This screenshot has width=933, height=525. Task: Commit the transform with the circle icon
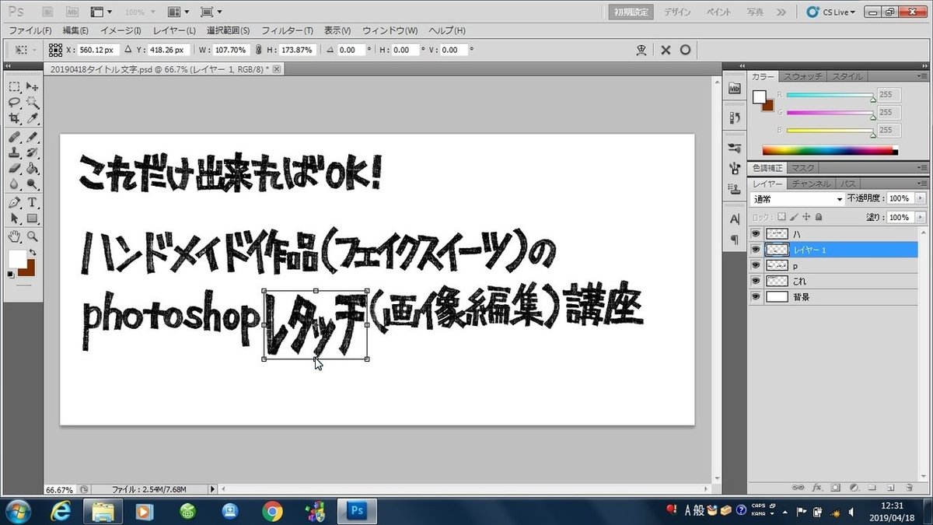[x=685, y=50]
